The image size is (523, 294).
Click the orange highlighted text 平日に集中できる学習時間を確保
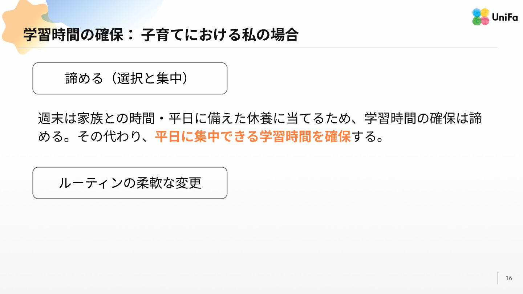252,137
